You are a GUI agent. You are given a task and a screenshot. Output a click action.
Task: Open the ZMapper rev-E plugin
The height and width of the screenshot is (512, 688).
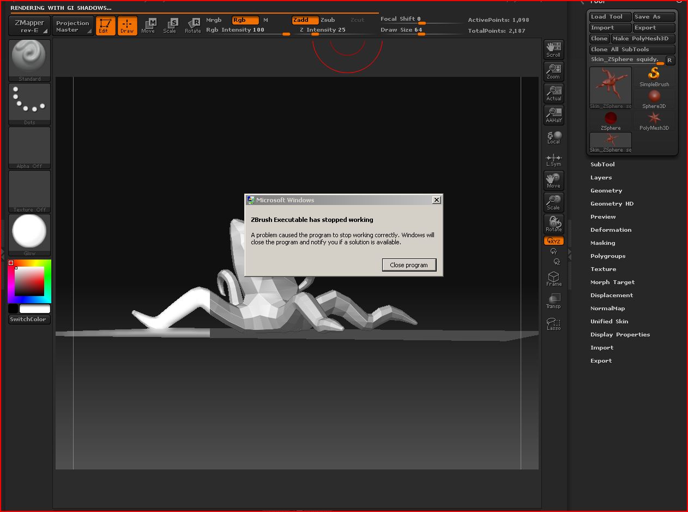pos(29,26)
